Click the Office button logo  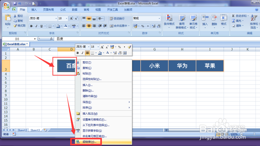6,6
